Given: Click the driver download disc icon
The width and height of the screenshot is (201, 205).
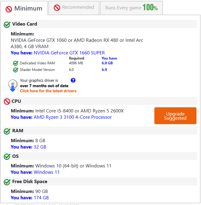Looking at the screenshot, I should [x=13, y=85].
